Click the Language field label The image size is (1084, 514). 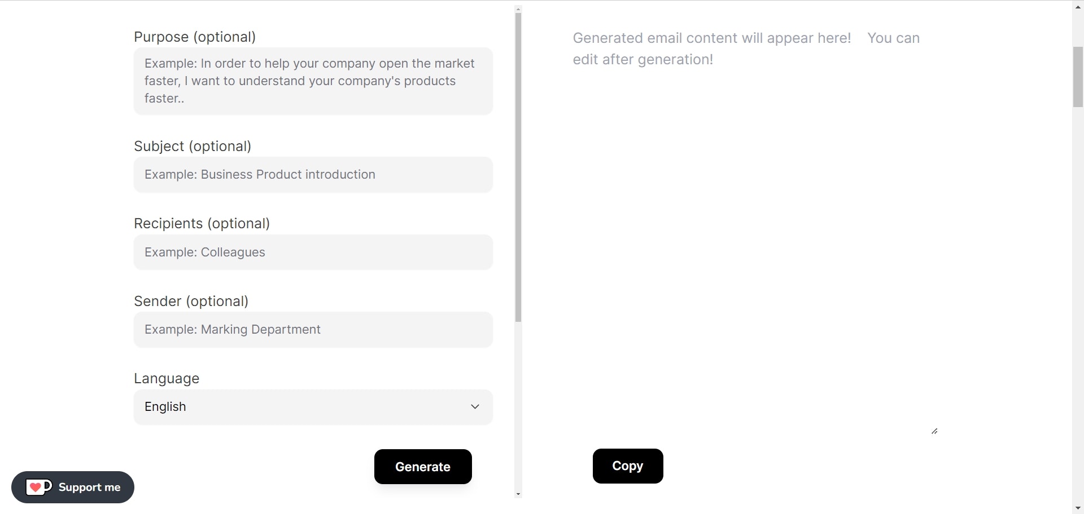coord(167,378)
